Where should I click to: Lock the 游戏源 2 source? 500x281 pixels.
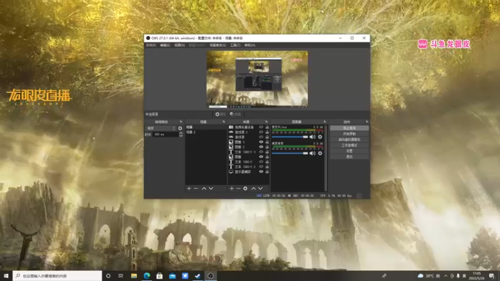click(267, 132)
